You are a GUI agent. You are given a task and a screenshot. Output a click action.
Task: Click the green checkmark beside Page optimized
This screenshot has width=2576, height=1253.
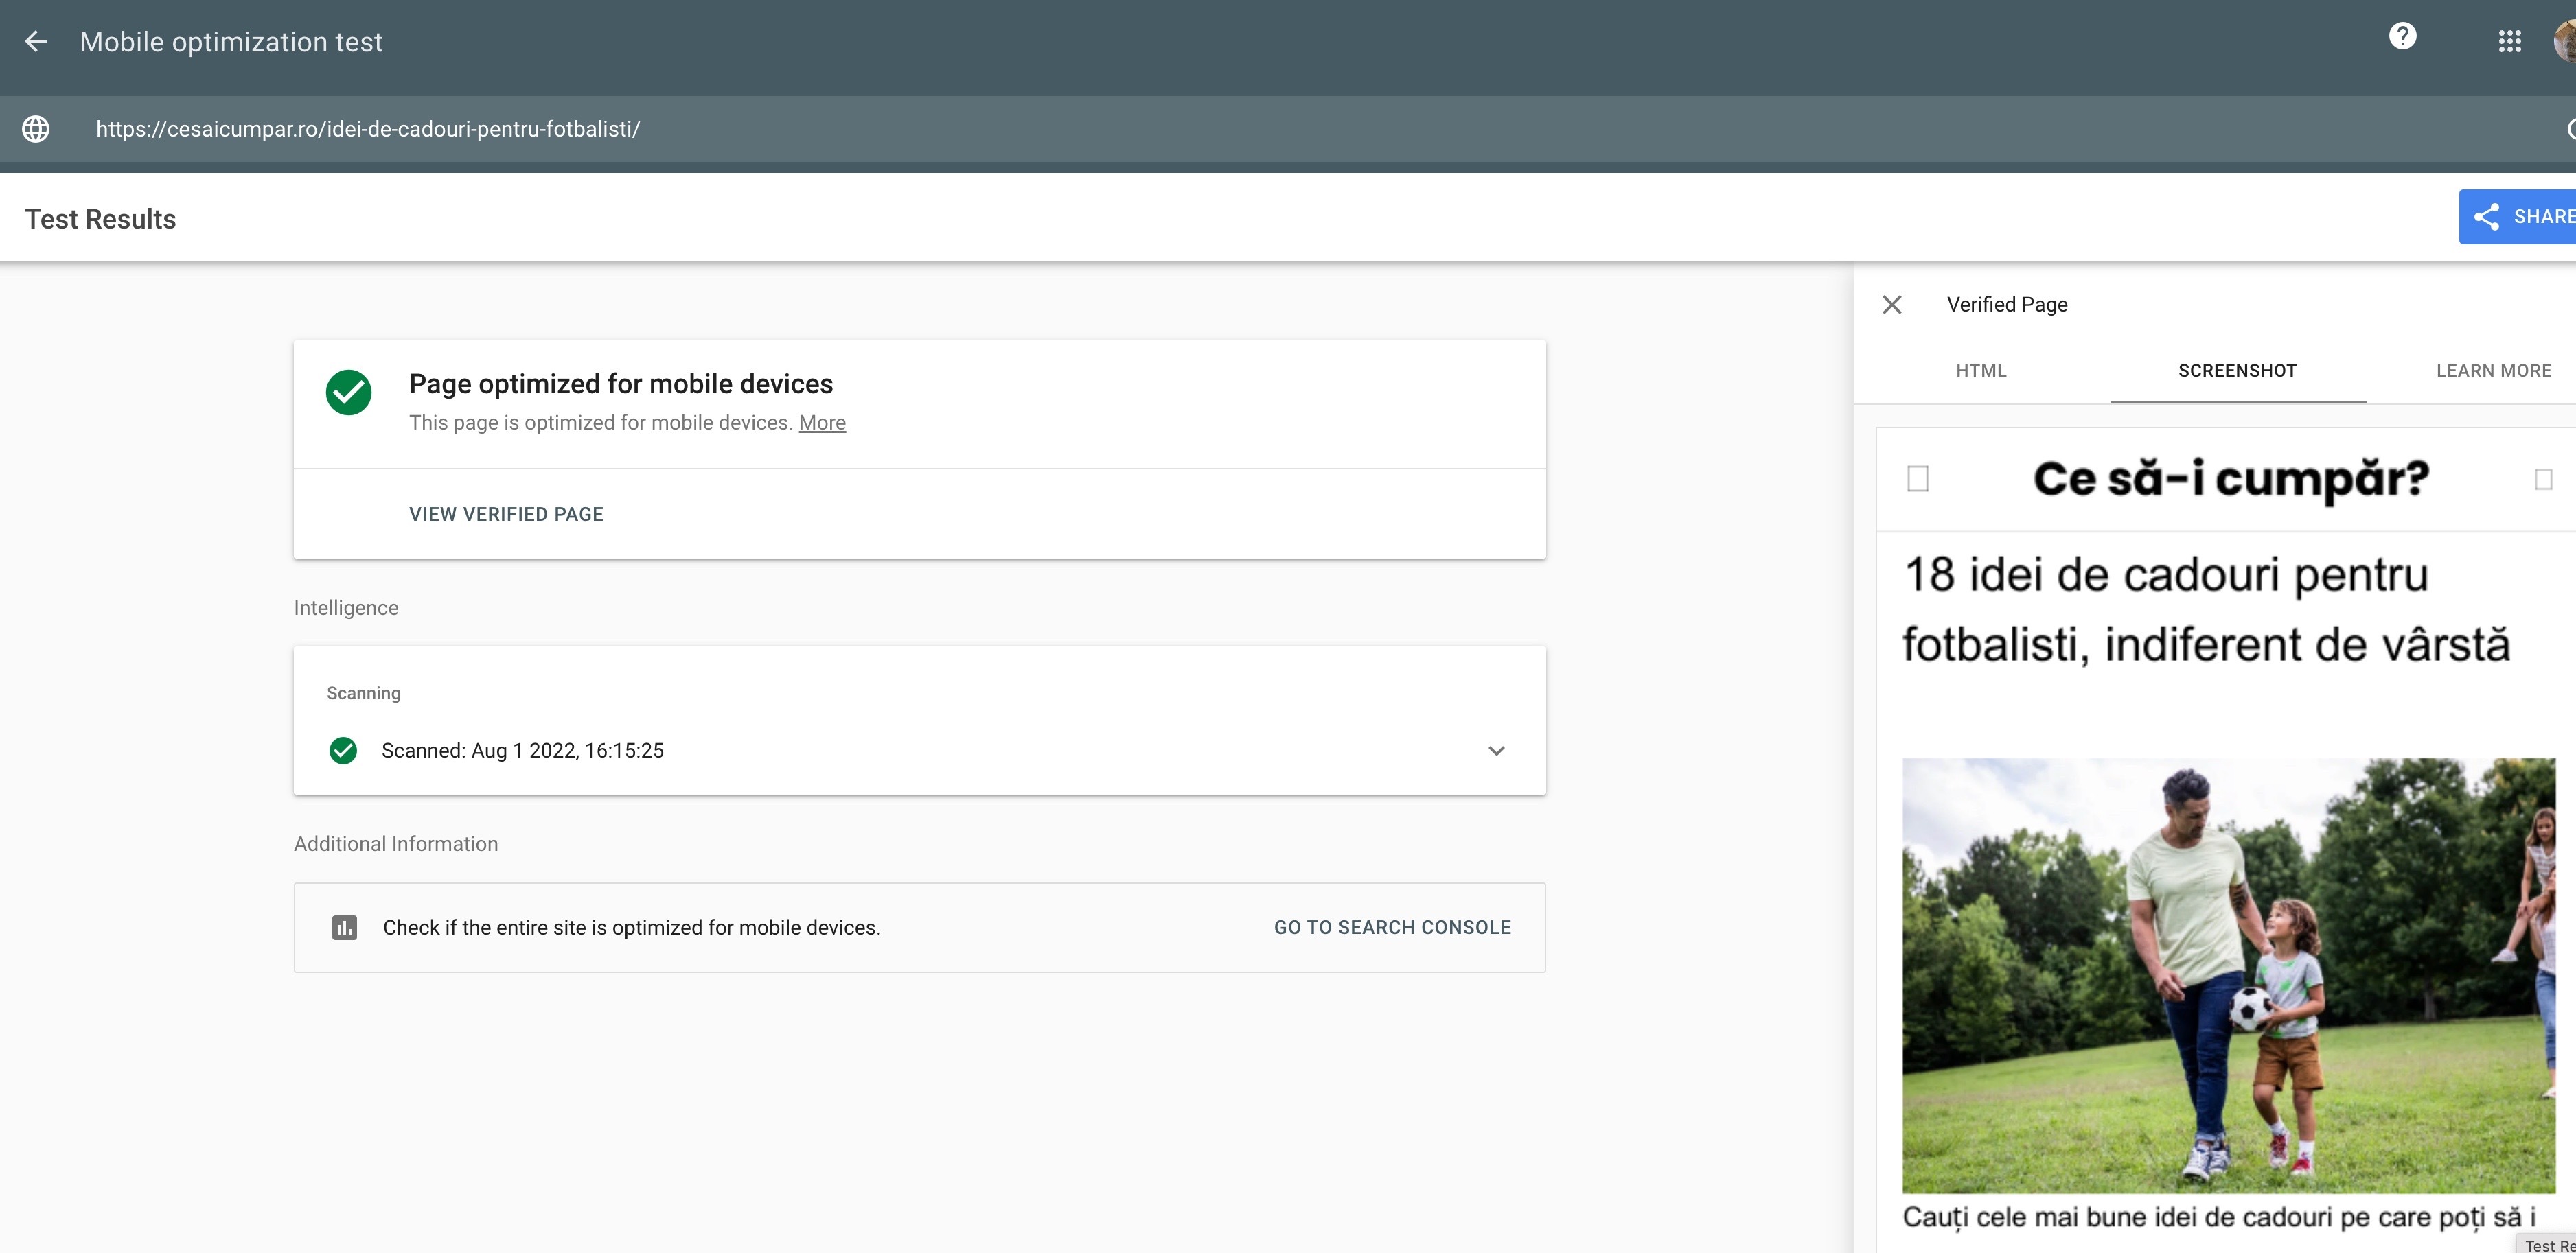point(349,393)
